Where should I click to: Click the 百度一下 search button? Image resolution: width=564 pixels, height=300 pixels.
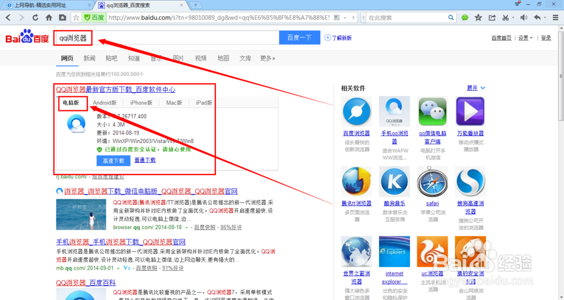point(299,38)
